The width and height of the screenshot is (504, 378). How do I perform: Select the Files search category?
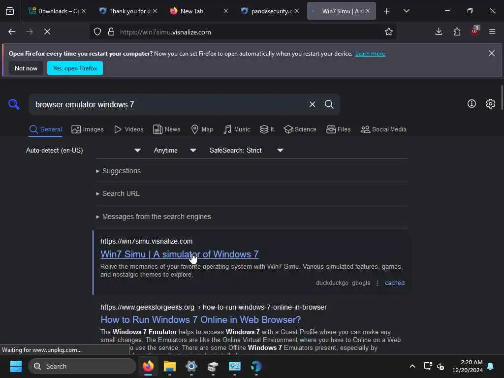(339, 129)
